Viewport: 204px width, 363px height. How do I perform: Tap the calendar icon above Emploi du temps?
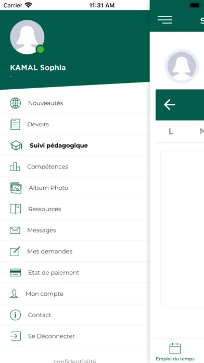pyautogui.click(x=175, y=348)
